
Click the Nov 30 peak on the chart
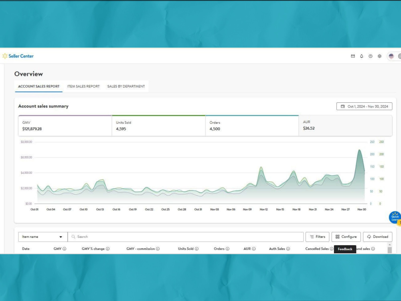pyautogui.click(x=359, y=150)
